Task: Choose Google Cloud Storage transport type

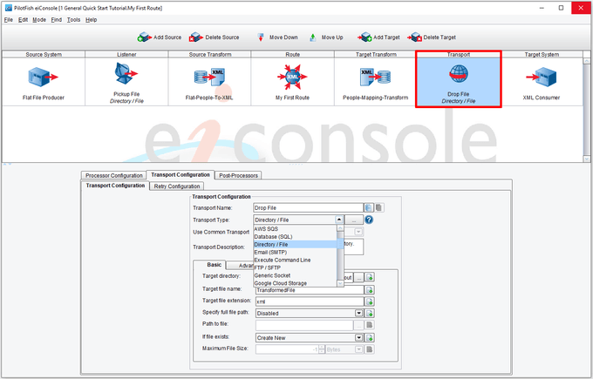Action: coord(295,283)
